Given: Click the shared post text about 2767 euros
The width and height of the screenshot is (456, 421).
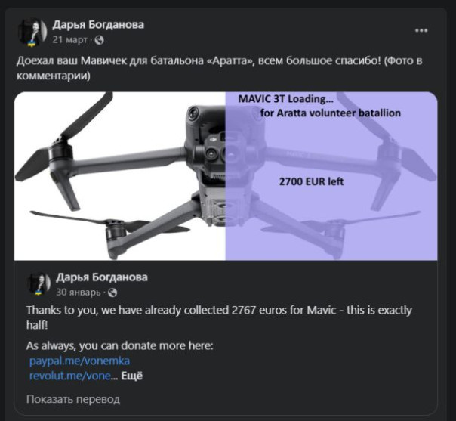Looking at the screenshot, I should pos(219,317).
